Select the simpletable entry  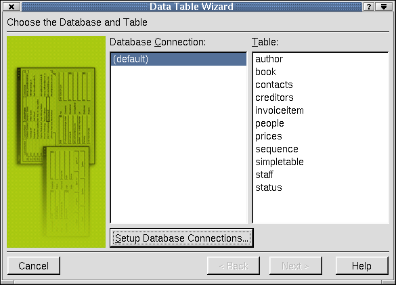[x=280, y=162]
